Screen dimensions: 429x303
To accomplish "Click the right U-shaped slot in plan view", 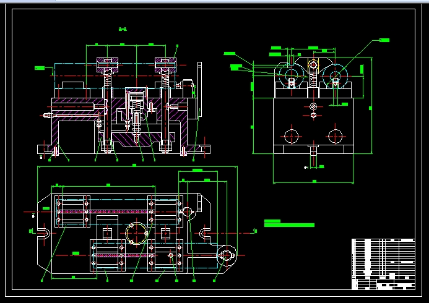I will pos(206,233).
